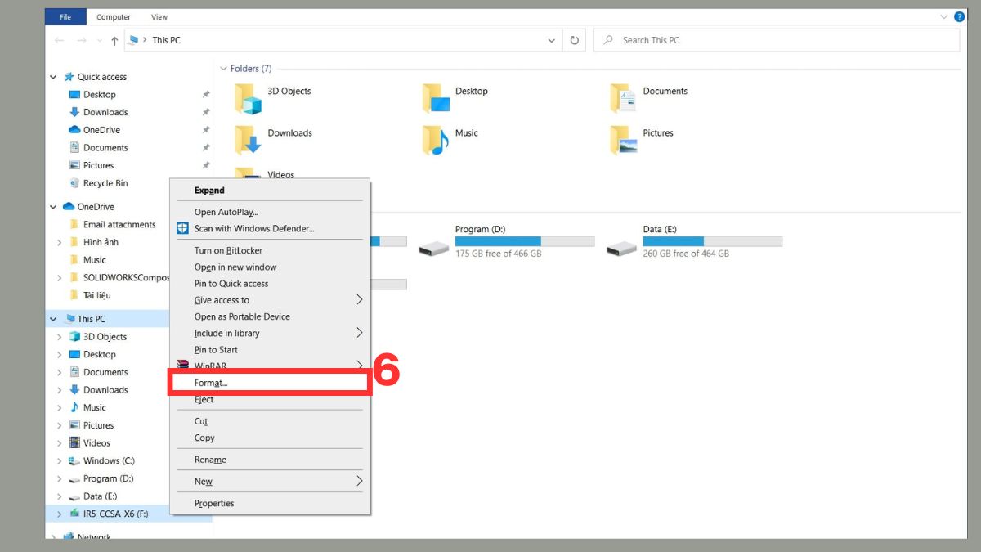Collapse the Folders (7) section chevron
Screen dimensions: 981x552
223,68
